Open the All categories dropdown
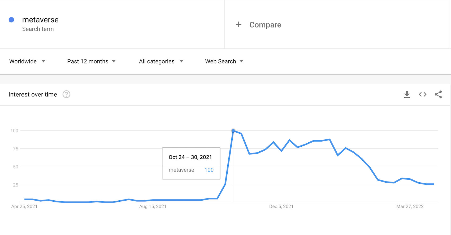 (161, 61)
